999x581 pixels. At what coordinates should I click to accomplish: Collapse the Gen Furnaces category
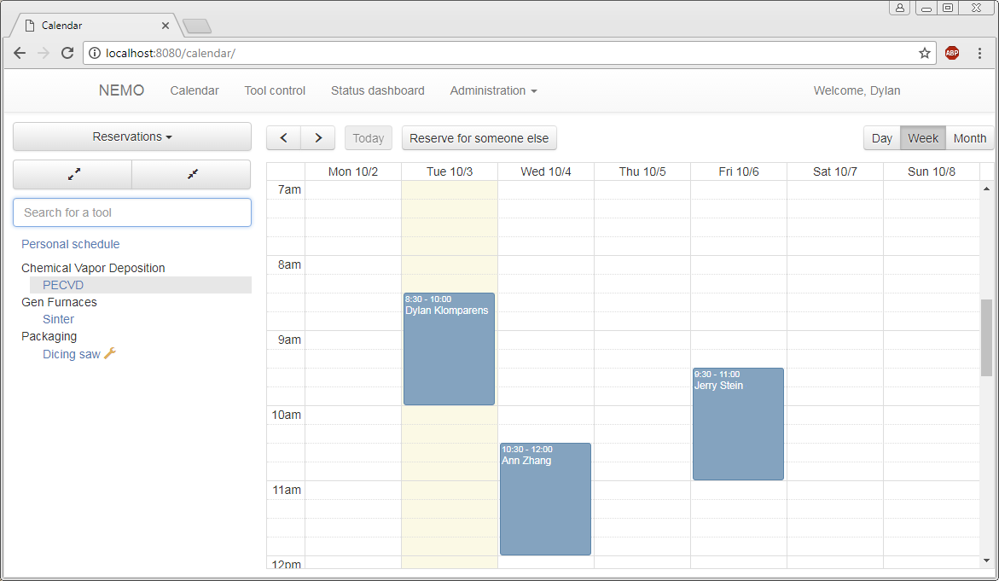tap(59, 302)
